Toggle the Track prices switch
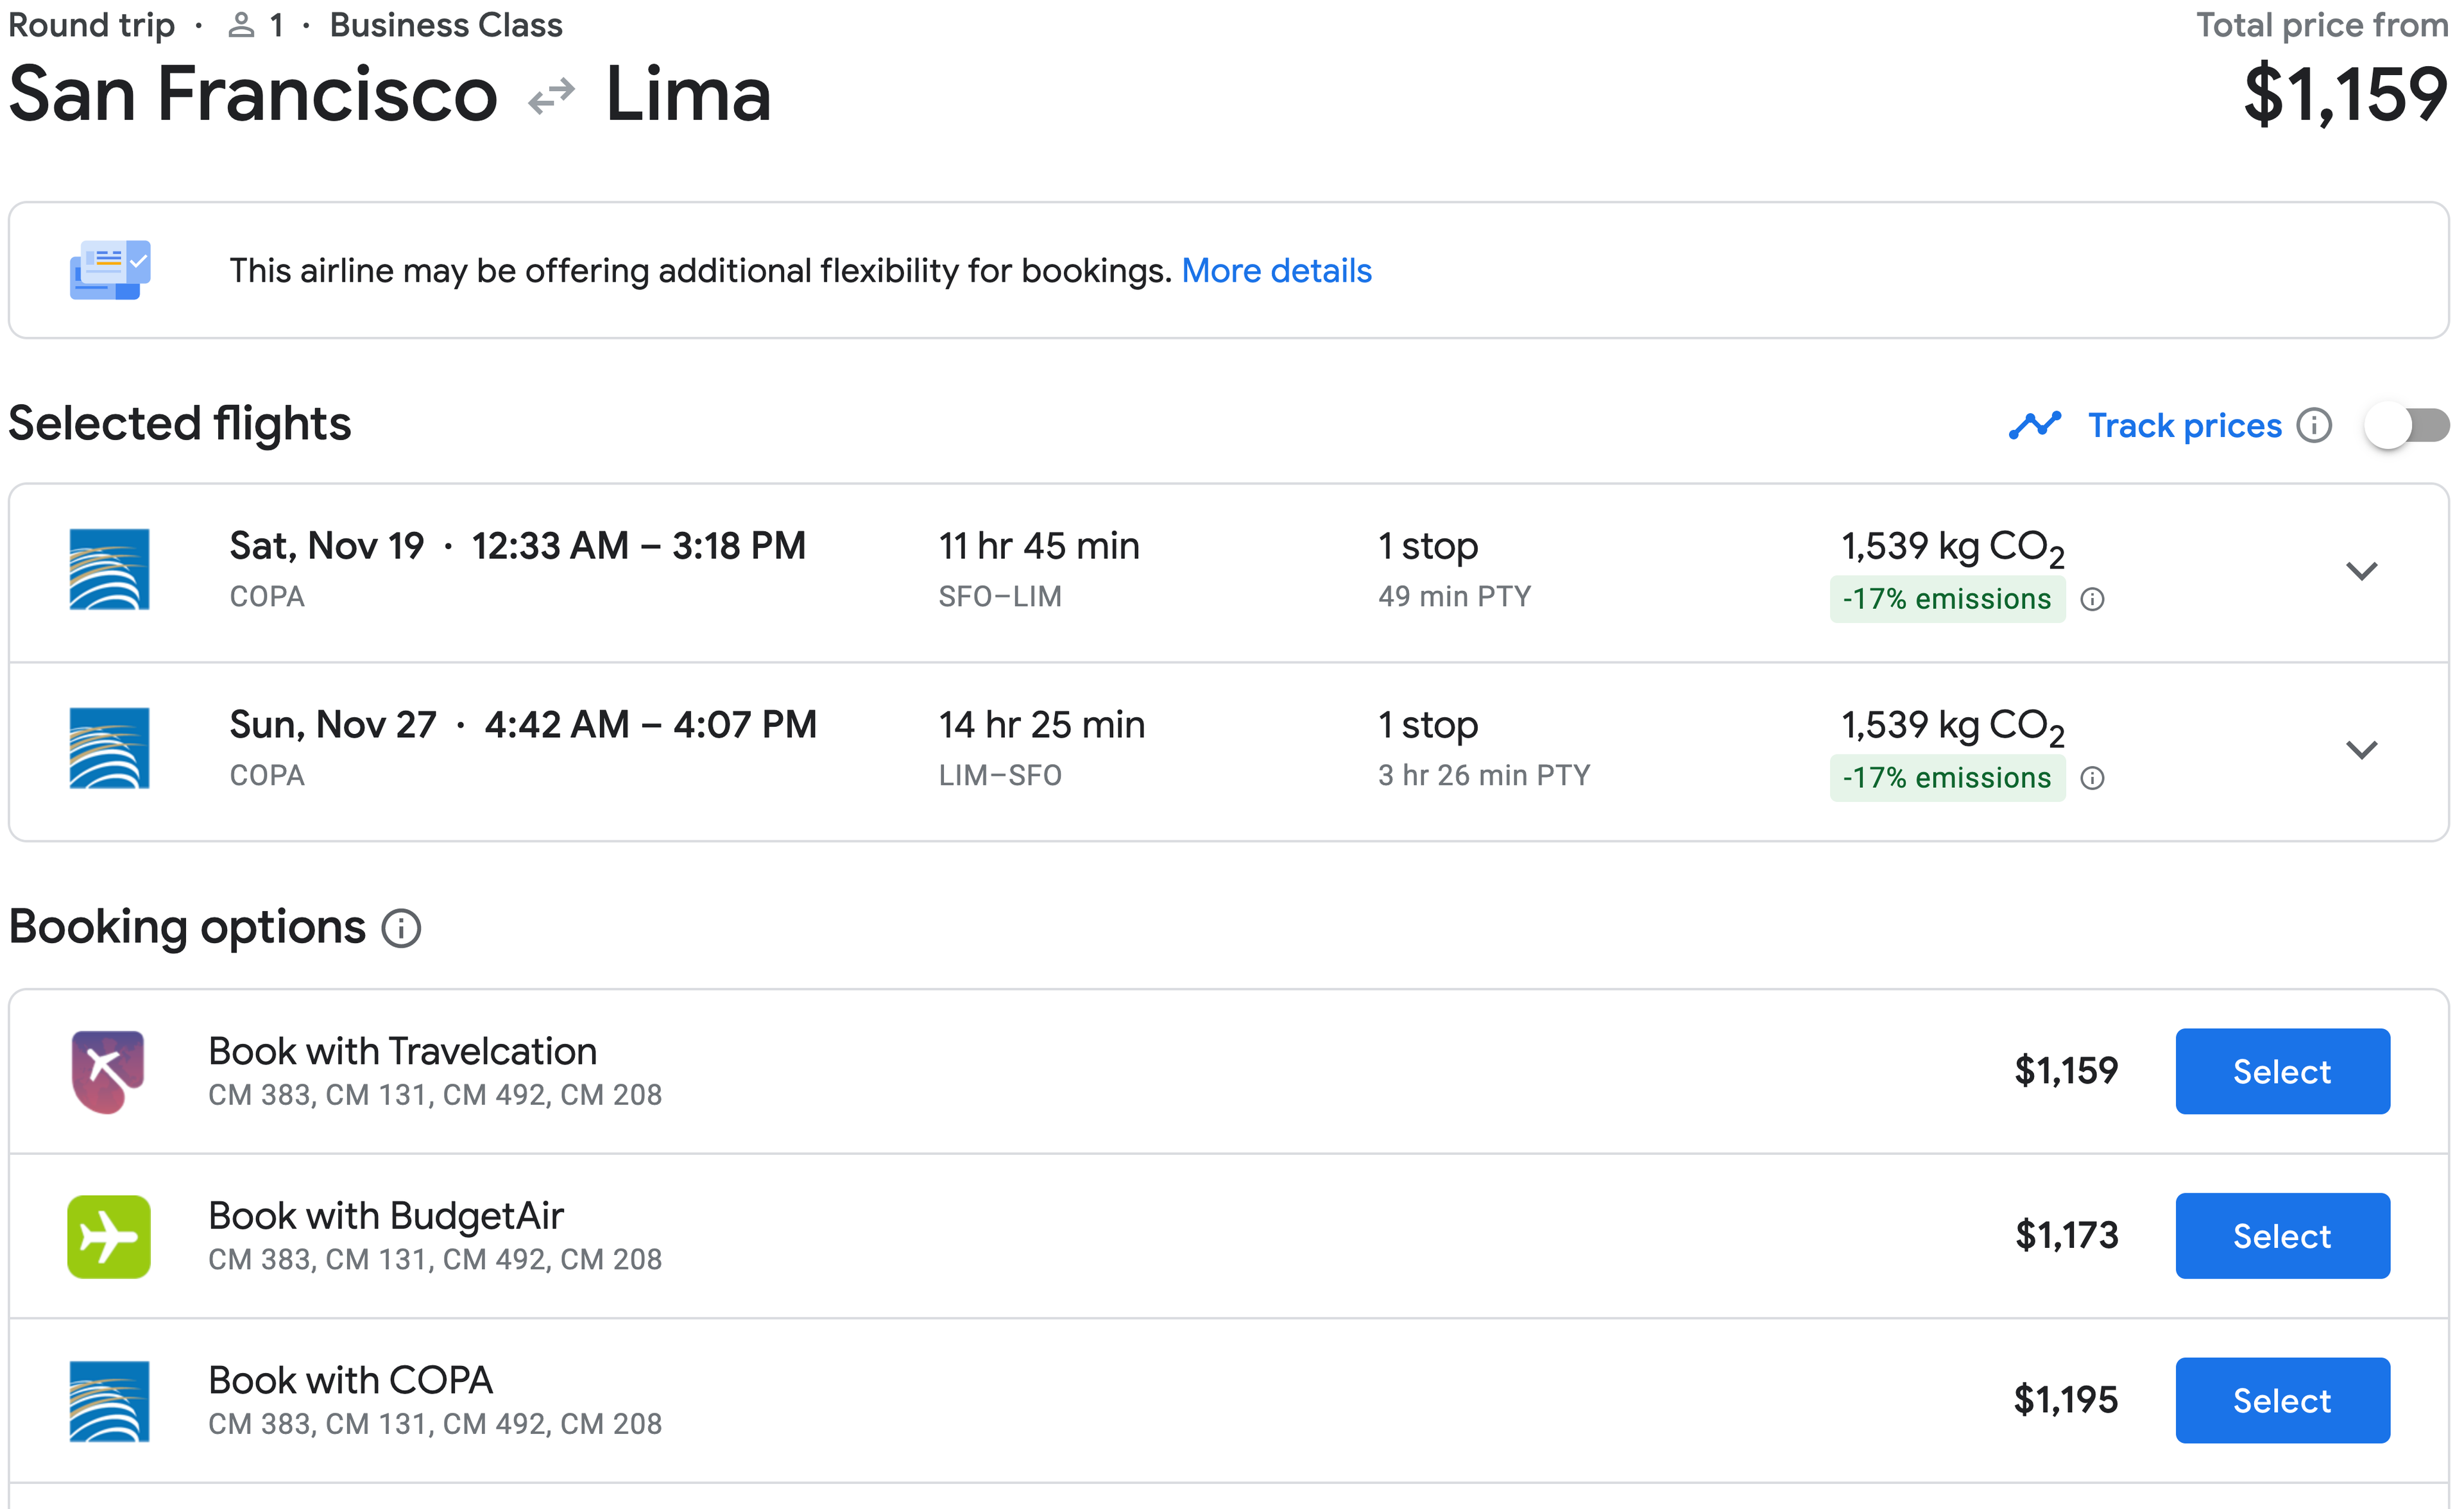 2406,426
